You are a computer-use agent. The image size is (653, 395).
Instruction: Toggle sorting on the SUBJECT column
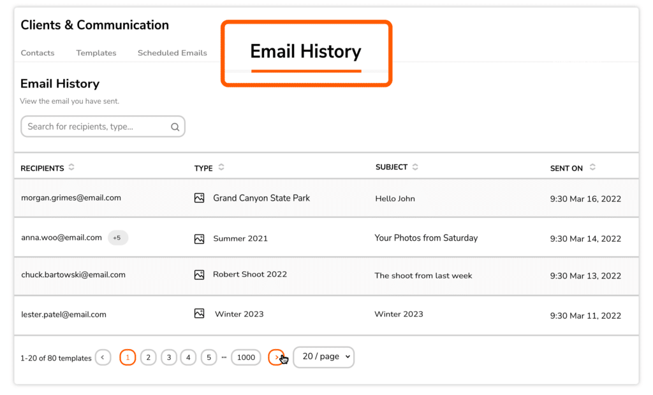pyautogui.click(x=415, y=166)
